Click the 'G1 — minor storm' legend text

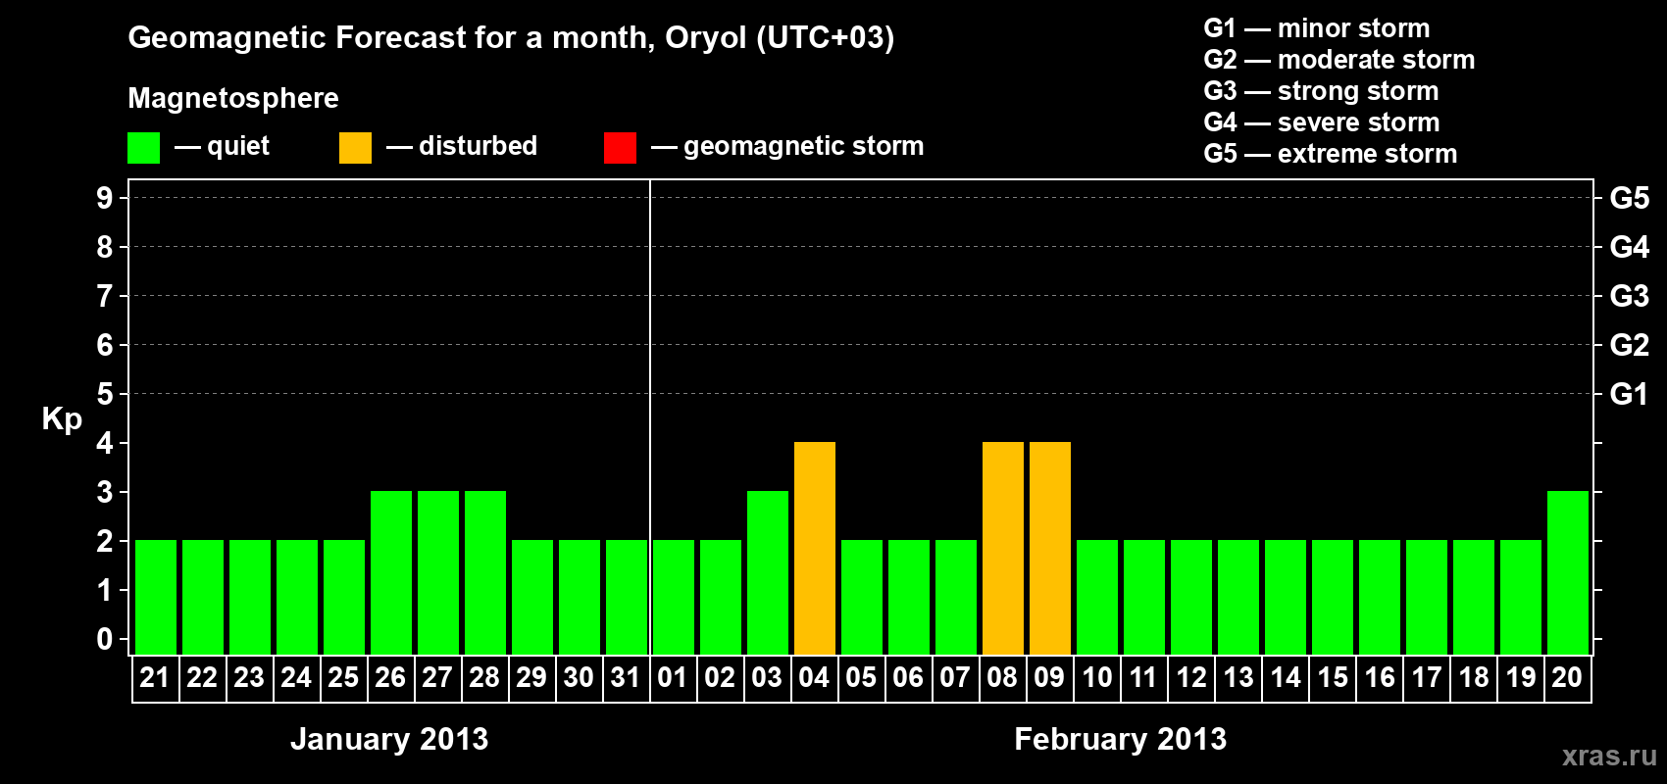click(1317, 28)
